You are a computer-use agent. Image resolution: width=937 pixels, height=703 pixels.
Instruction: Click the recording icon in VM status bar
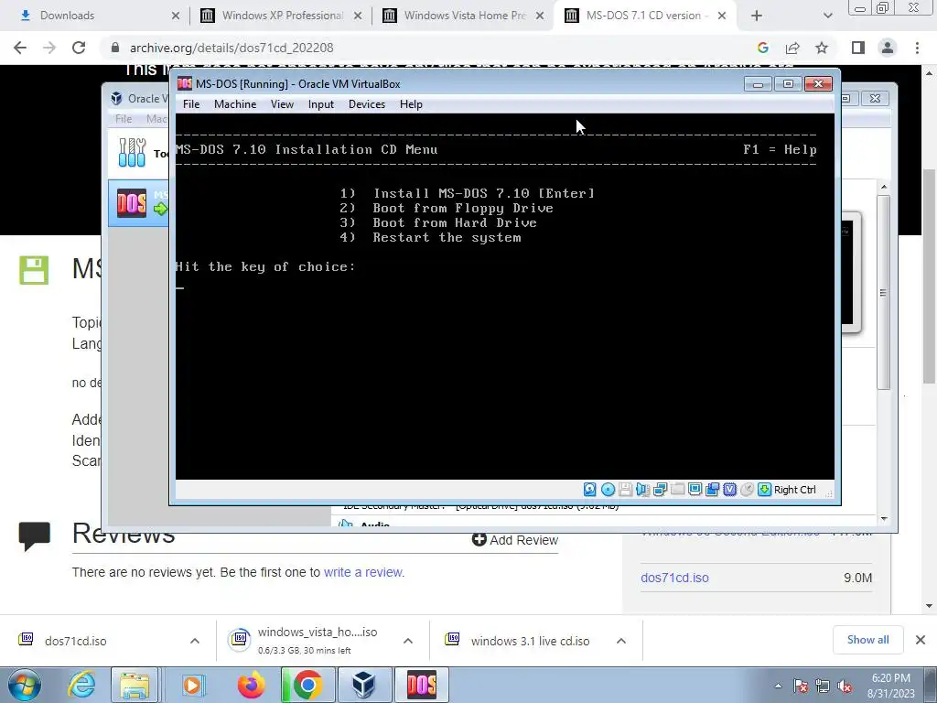coord(712,490)
